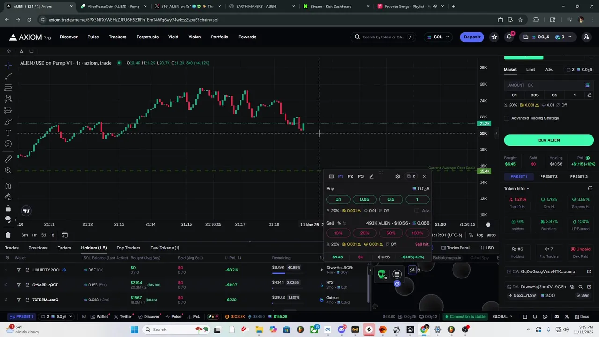599x337 pixels.
Task: Click the Sell Init. link
Action: 422,244
